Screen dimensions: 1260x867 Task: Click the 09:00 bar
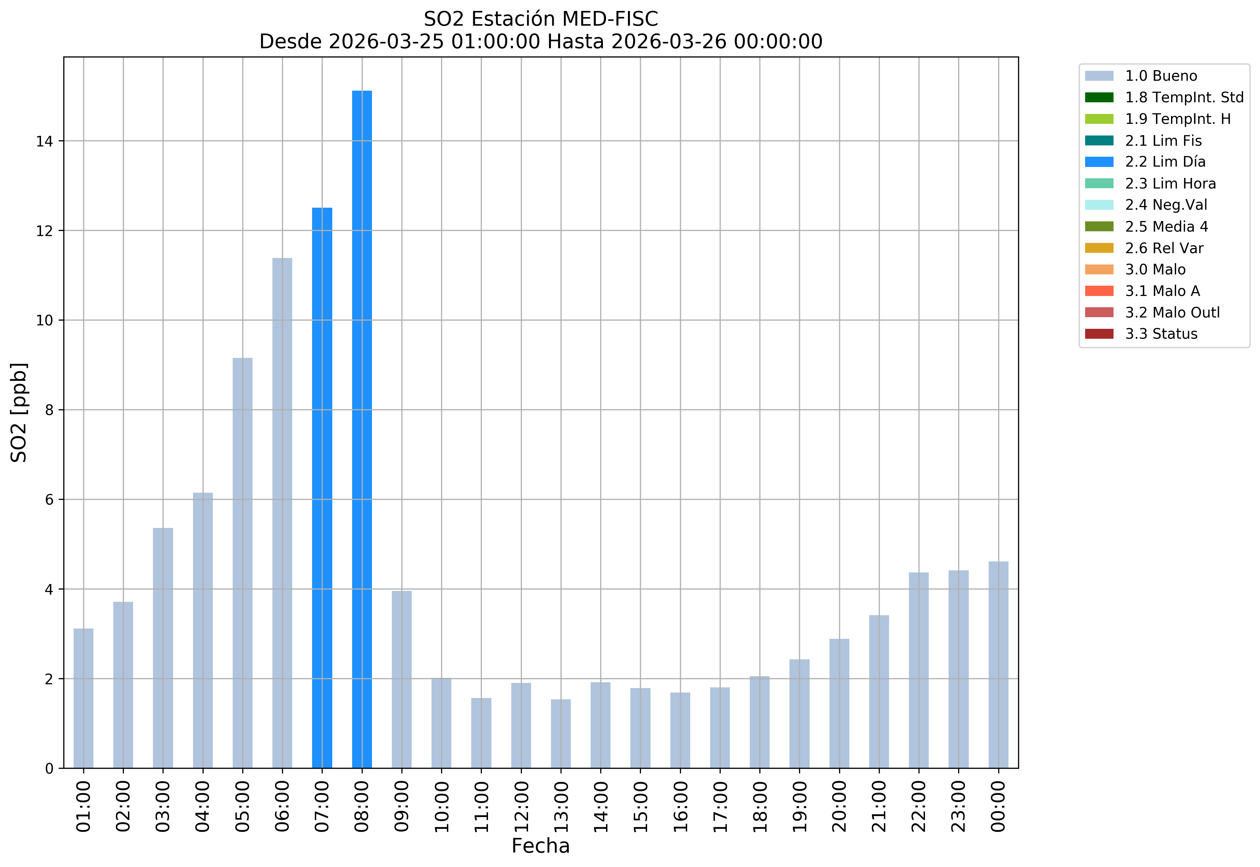click(401, 679)
